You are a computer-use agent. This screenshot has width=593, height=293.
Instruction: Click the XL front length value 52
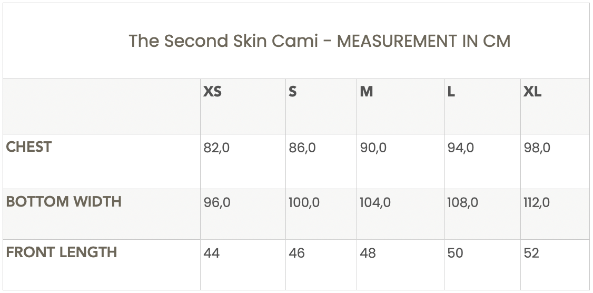click(531, 253)
